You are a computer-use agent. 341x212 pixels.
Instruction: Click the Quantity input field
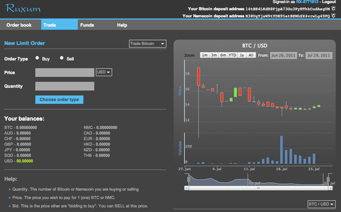64,86
